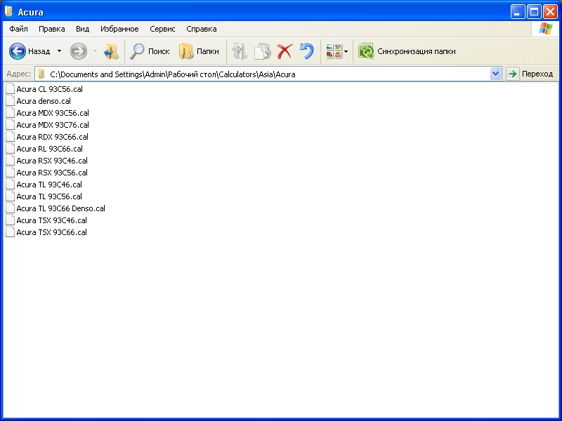Click the file icon of Acura TL 93C66 Denso.cal
This screenshot has width=562, height=421.
pos(11,208)
